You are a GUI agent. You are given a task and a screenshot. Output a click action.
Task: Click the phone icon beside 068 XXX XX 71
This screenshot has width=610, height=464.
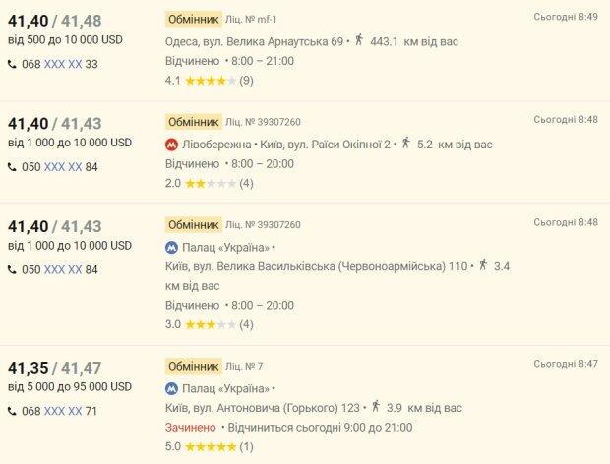click(x=12, y=411)
